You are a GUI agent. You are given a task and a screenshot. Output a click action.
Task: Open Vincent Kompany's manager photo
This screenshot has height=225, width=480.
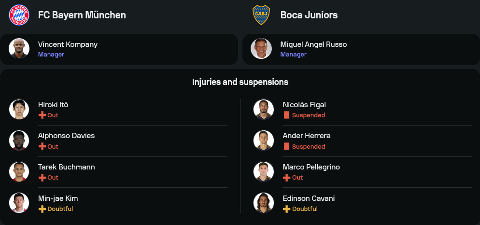pos(19,49)
